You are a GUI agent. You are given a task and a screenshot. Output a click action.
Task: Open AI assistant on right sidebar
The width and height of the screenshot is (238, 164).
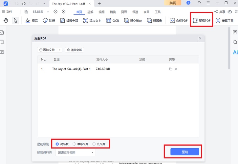235,52
